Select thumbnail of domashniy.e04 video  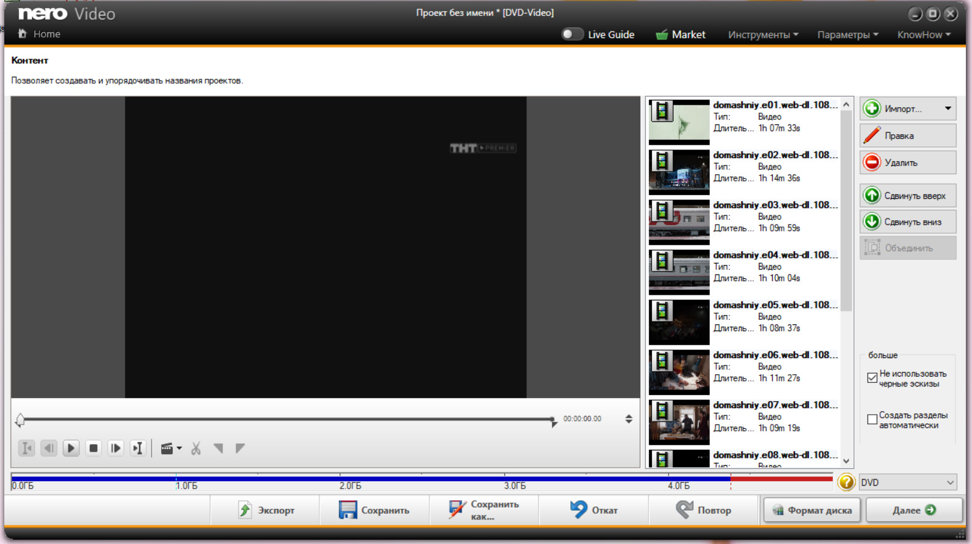coord(679,272)
